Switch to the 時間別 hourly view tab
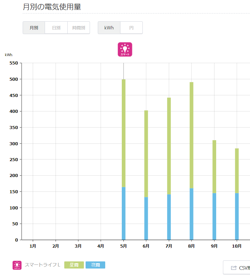250x280 pixels. 79,28
